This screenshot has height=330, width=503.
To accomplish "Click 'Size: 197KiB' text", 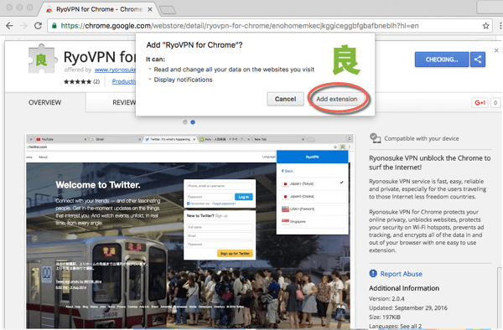I will pyautogui.click(x=385, y=317).
